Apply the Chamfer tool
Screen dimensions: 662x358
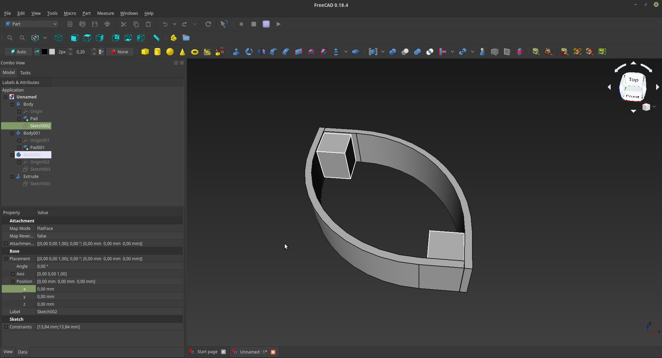pos(286,52)
